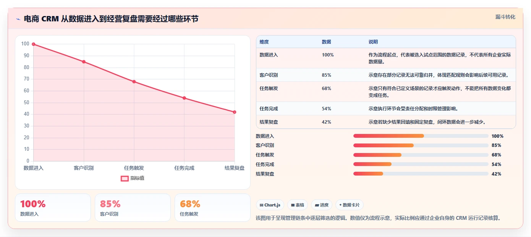Click the 结果复盘 progress bar
Viewport: 531px width, 237px height.
[x=421, y=174]
